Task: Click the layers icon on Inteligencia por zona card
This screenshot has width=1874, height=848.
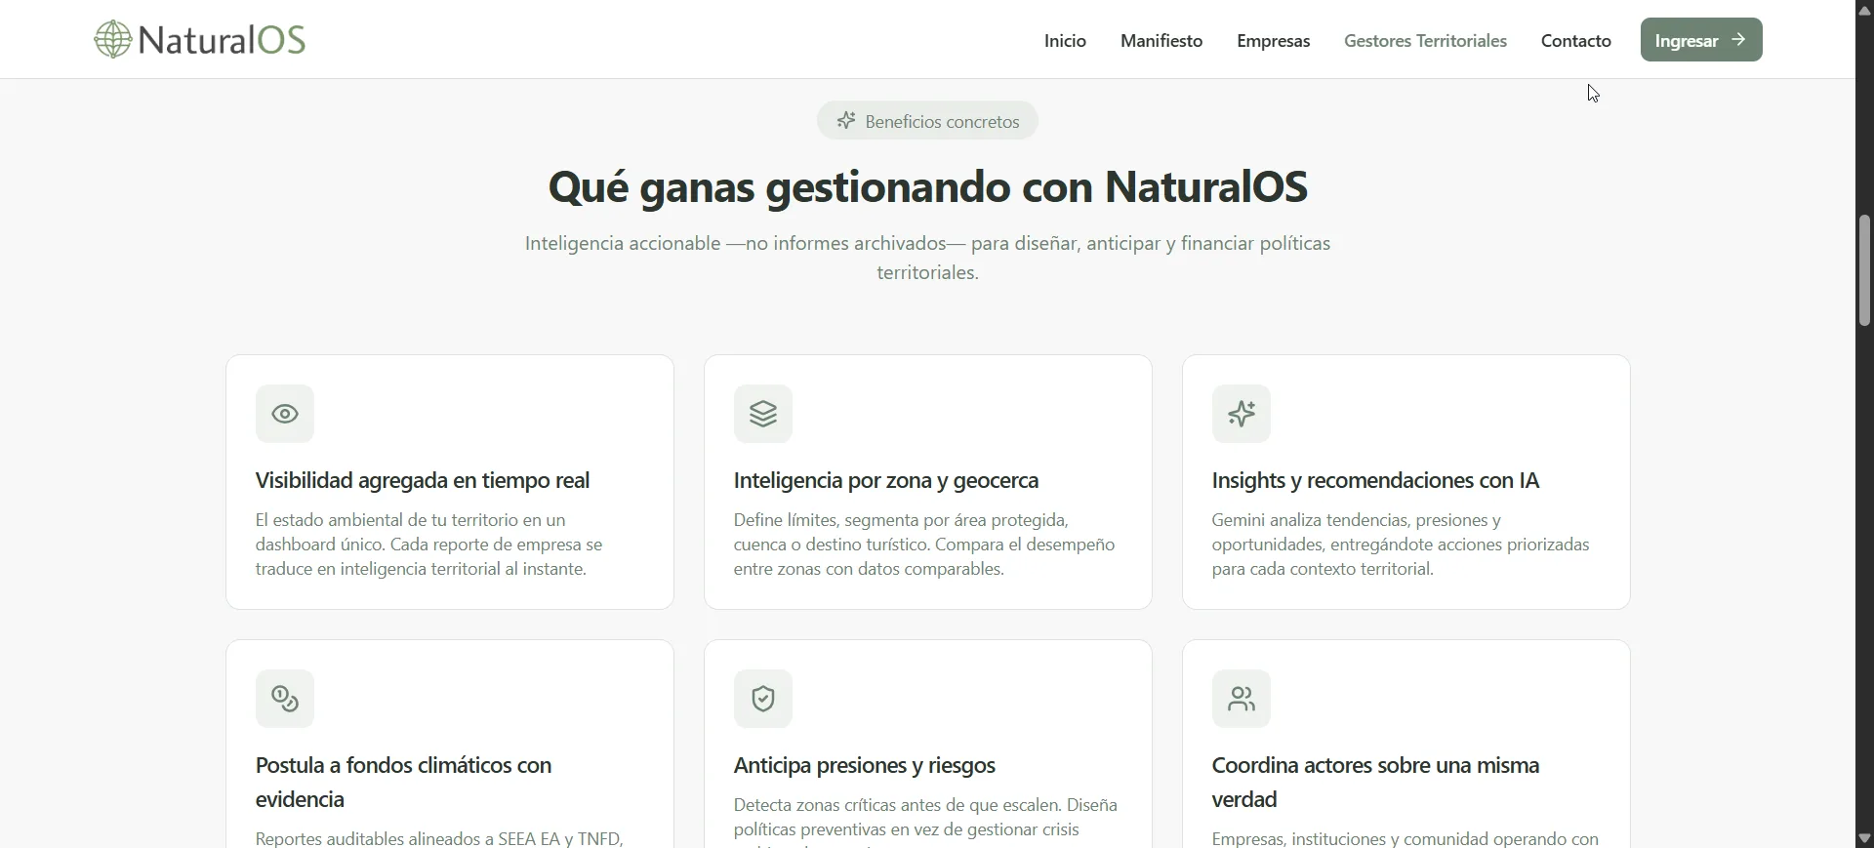Action: coord(763,415)
